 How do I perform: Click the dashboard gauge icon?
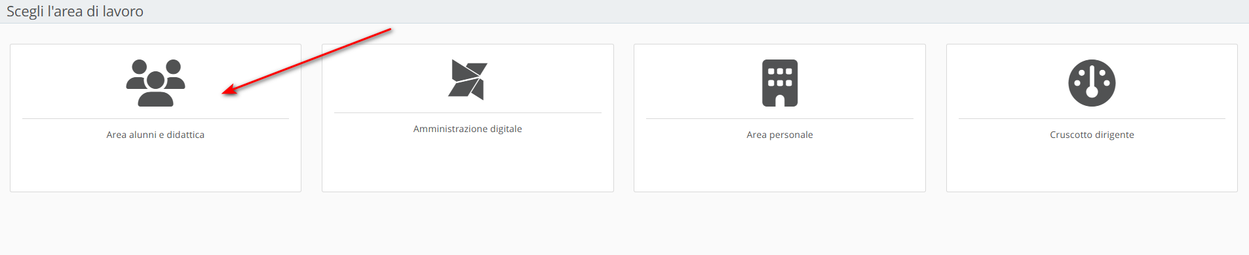(x=1092, y=83)
